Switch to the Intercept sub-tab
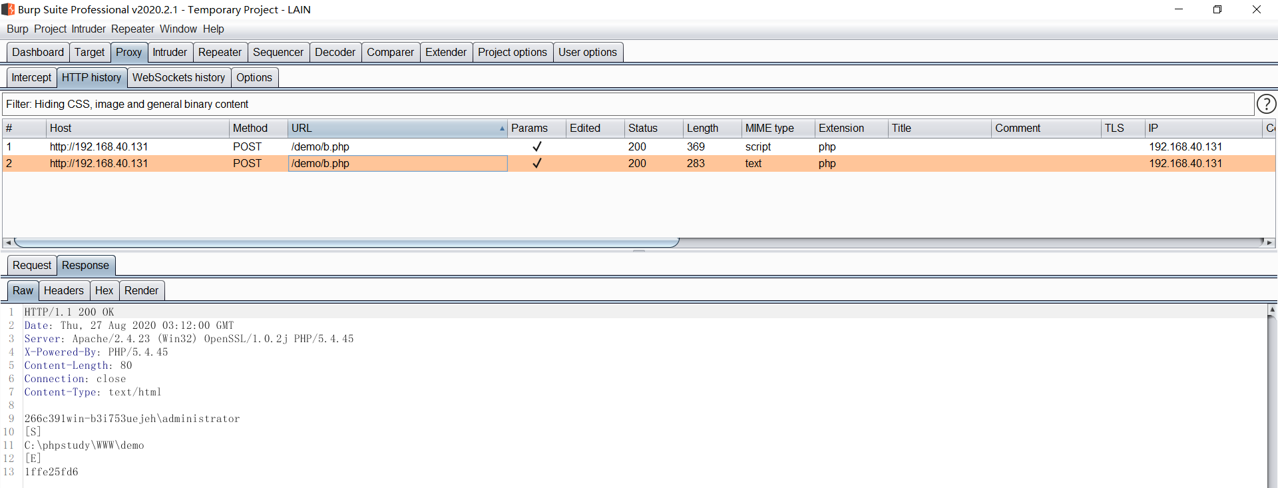1278x488 pixels. tap(31, 77)
